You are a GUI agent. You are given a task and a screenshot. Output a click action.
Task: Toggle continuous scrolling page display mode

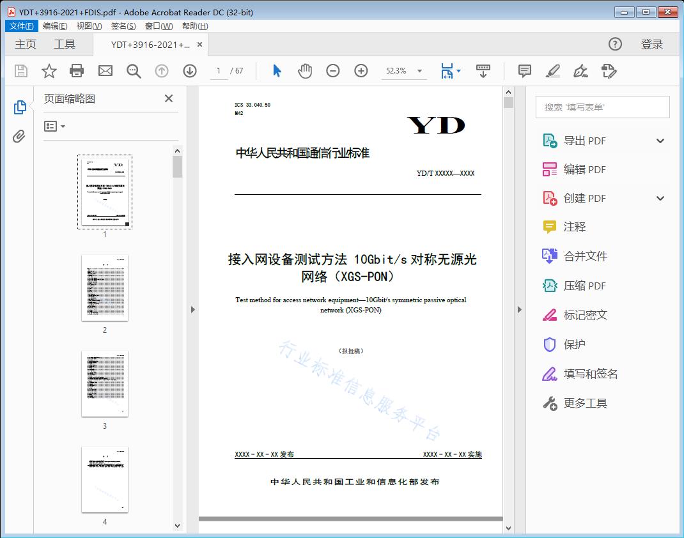tap(483, 71)
